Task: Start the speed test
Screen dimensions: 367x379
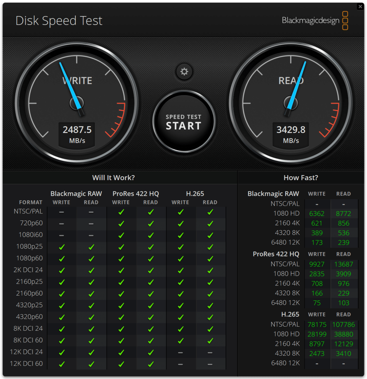Action: pos(184,122)
